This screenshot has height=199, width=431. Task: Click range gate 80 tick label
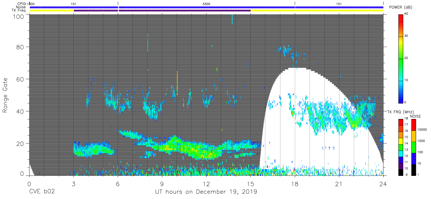[20, 47]
